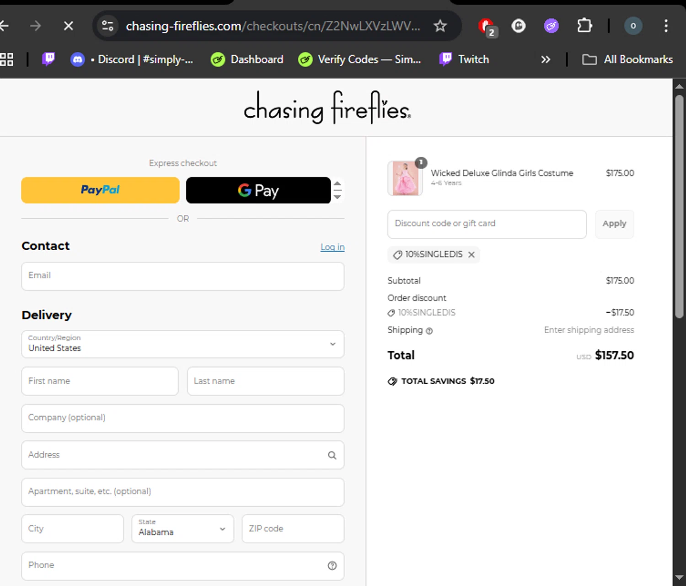
Task: Go forward in browser history
Action: point(35,26)
